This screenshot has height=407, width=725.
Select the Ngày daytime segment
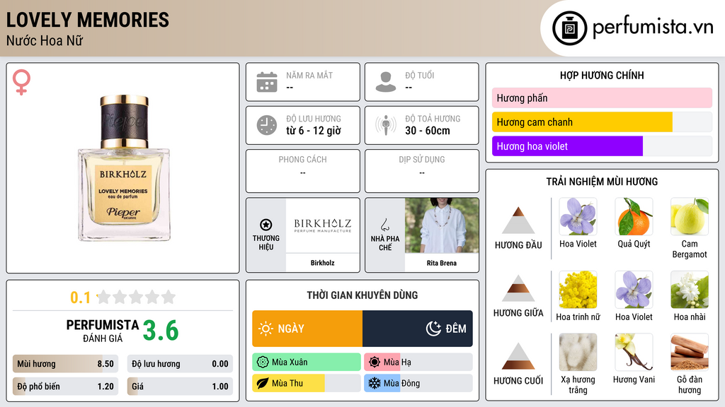307,329
